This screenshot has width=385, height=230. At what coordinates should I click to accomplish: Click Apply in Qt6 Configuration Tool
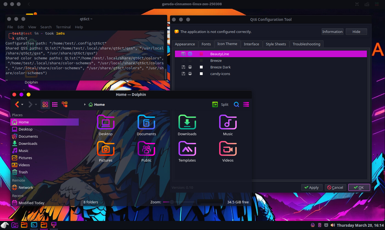click(x=312, y=187)
